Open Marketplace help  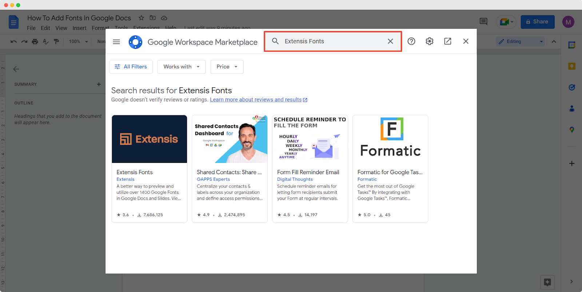[411, 41]
